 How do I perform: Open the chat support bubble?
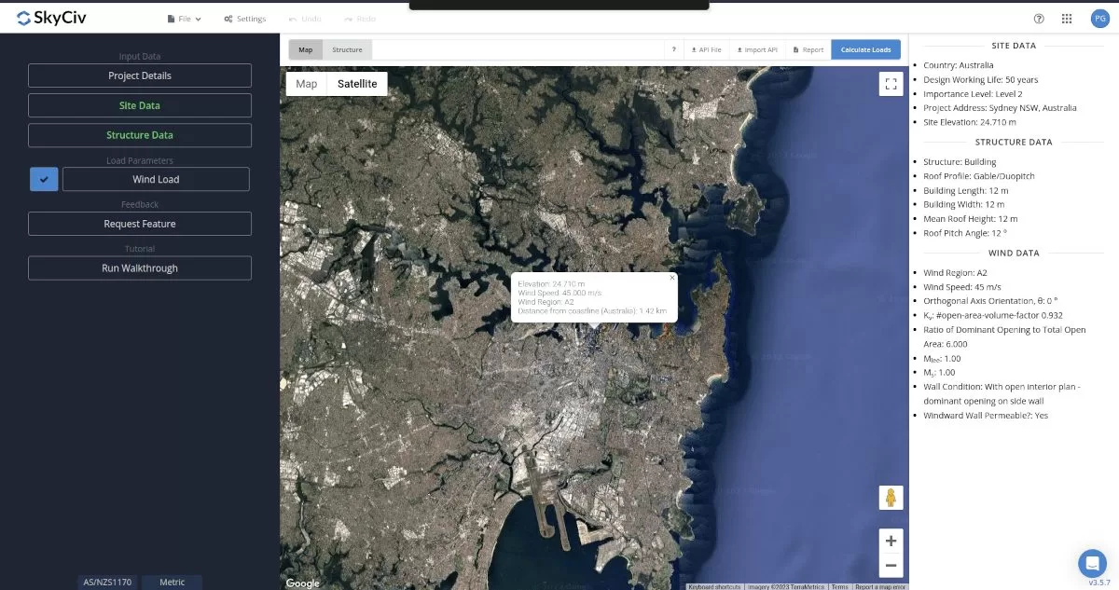(x=1092, y=563)
